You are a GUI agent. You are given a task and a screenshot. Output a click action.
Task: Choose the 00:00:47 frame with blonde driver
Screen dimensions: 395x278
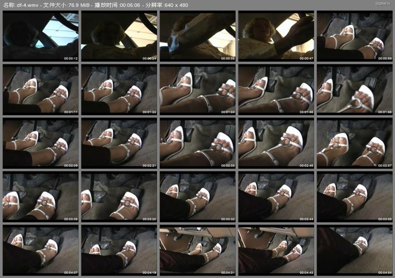pyautogui.click(x=276, y=37)
